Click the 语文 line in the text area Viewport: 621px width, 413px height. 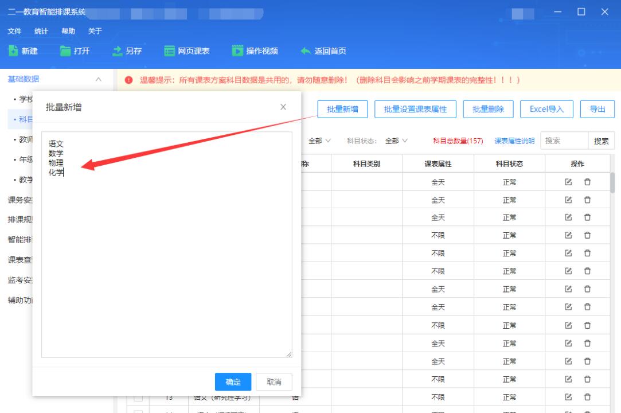point(56,144)
